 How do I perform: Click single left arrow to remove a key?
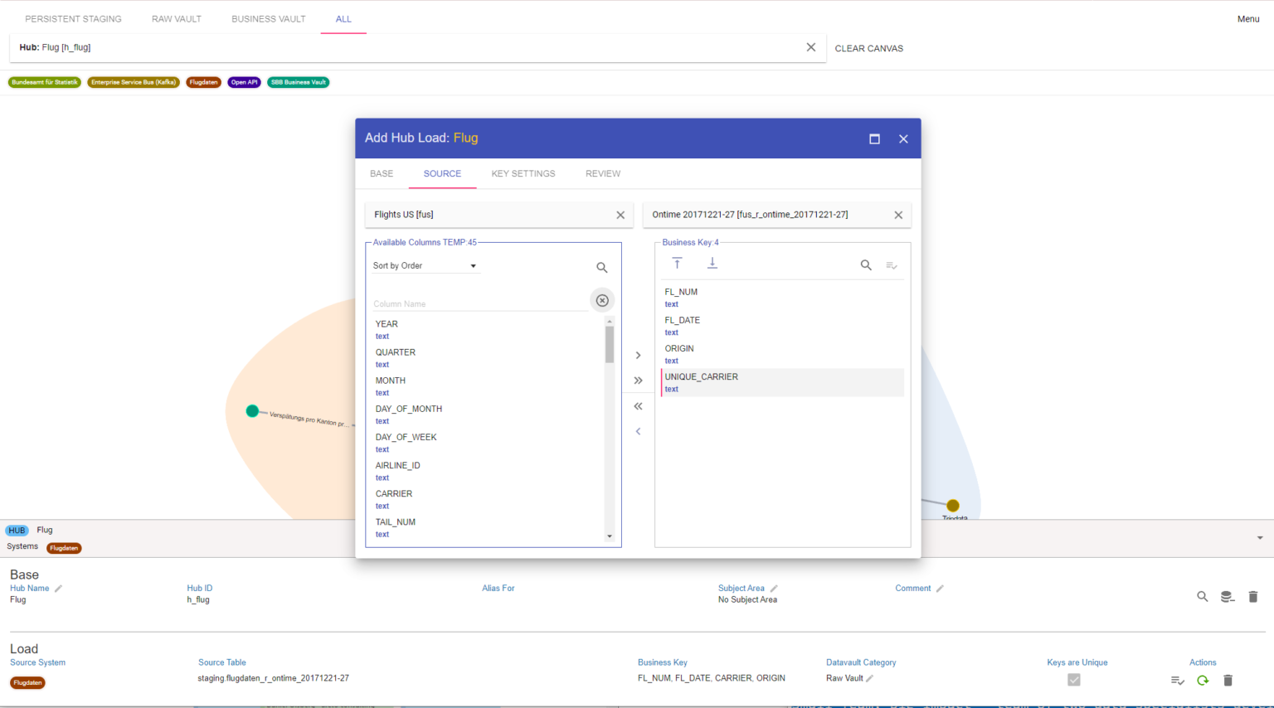(x=638, y=431)
